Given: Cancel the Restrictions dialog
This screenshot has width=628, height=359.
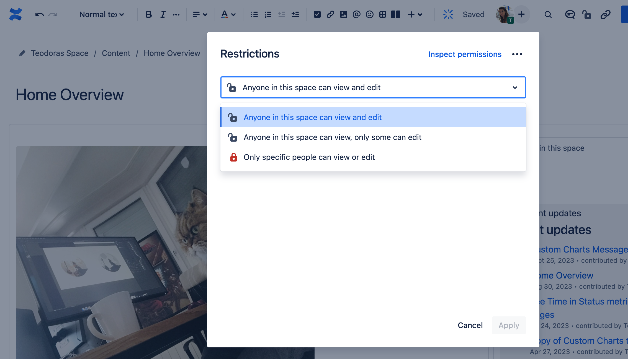Looking at the screenshot, I should [x=470, y=325].
